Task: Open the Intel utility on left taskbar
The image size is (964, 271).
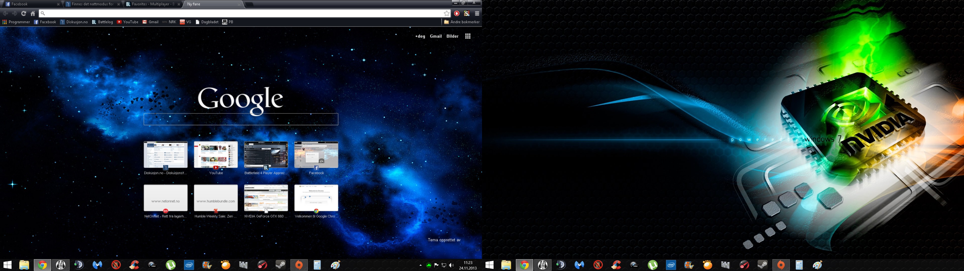Action: coord(189,265)
